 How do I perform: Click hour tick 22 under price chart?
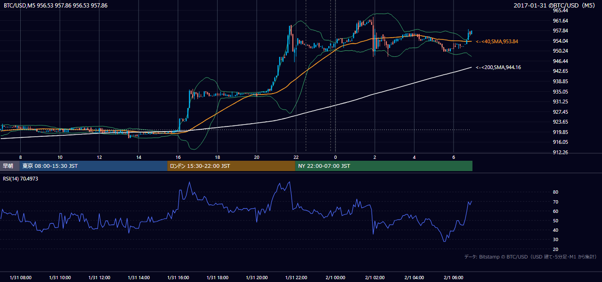tap(296, 157)
